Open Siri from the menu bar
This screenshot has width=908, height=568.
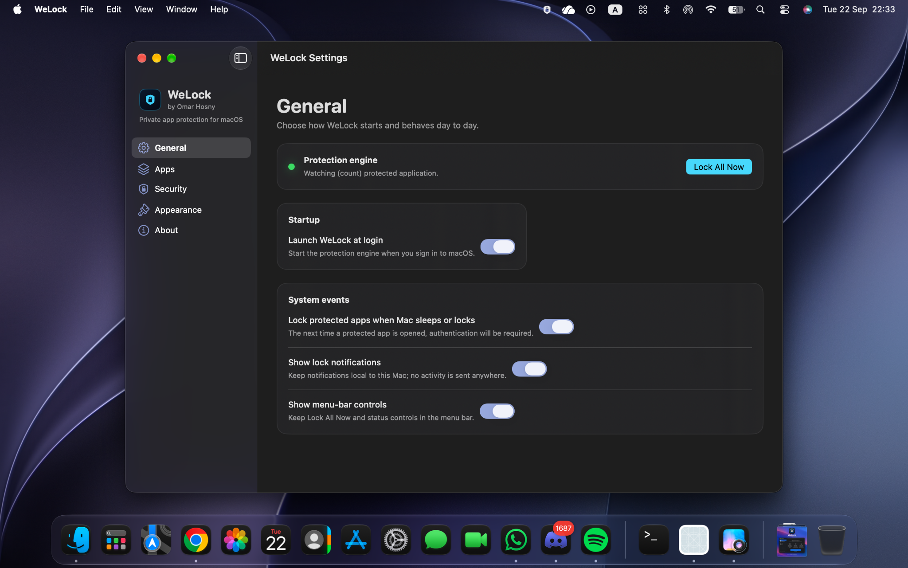click(807, 9)
